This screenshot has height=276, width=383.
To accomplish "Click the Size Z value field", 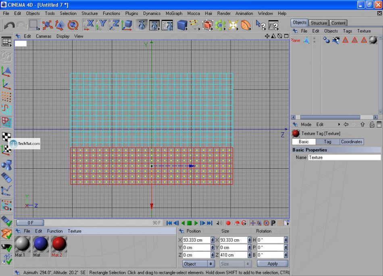I will click(233, 255).
